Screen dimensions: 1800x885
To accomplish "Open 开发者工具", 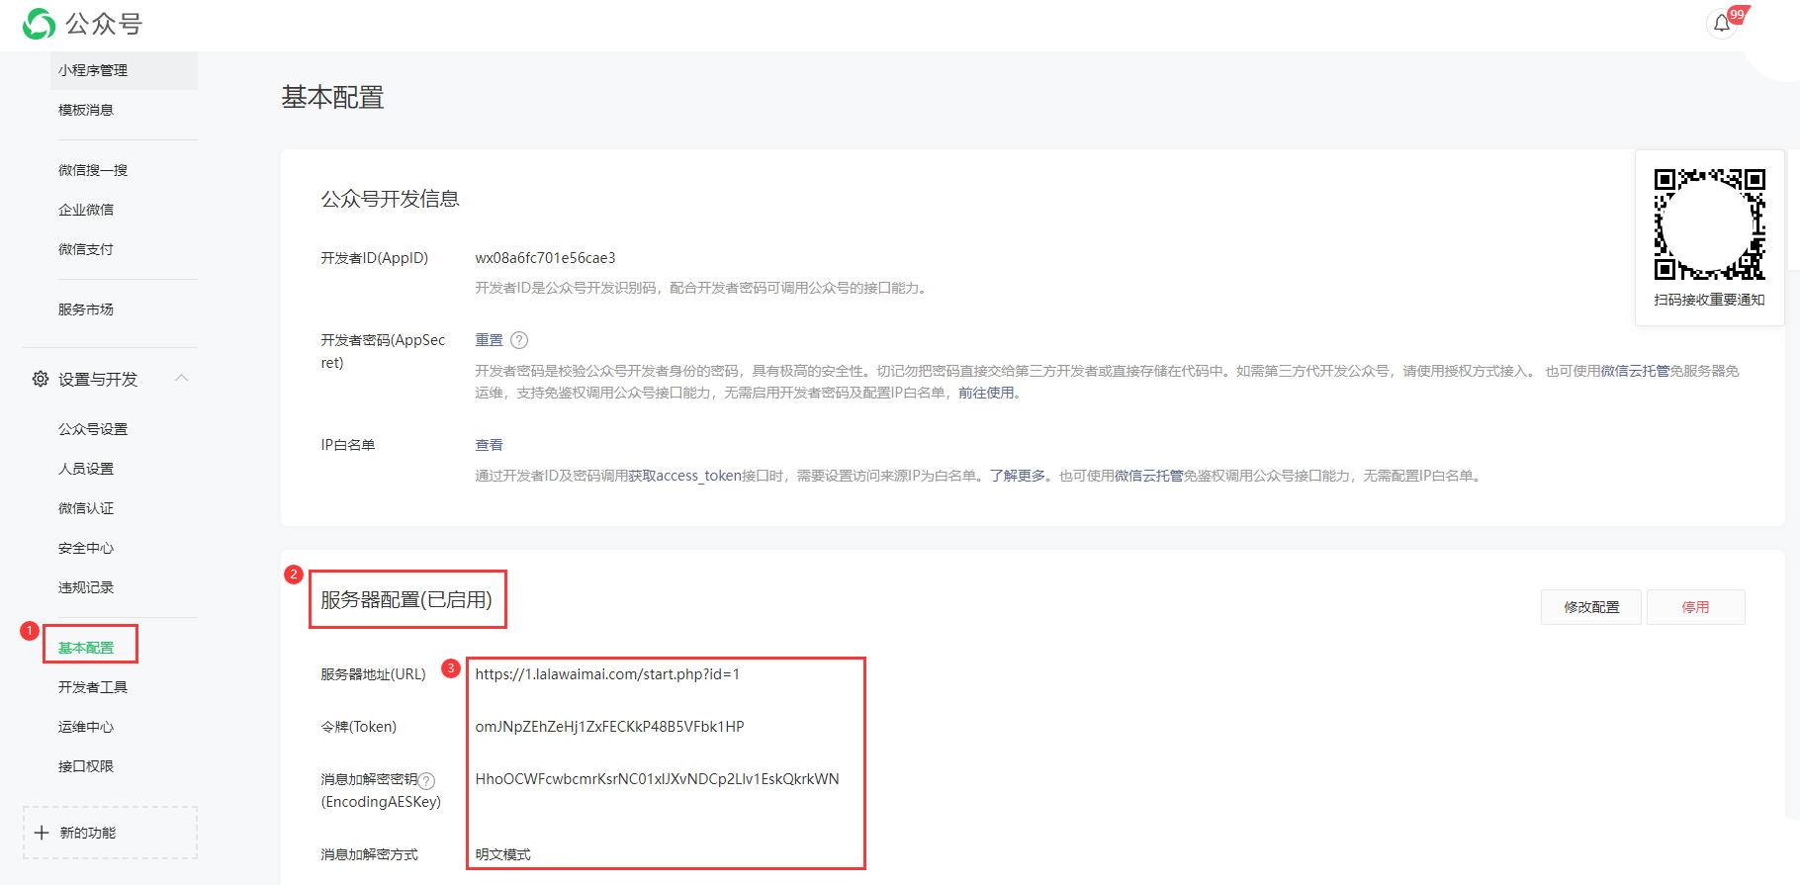I will tap(93, 687).
